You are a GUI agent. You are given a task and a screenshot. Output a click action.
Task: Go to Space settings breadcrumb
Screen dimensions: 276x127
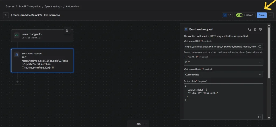point(53,6)
